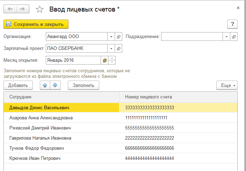Add form to favorites with star icon
The height and width of the screenshot is (171, 246).
pyautogui.click(x=39, y=9)
